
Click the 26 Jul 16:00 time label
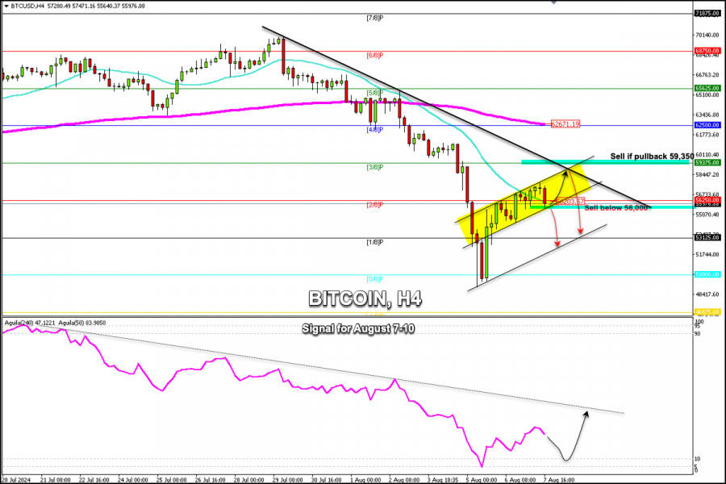211,480
